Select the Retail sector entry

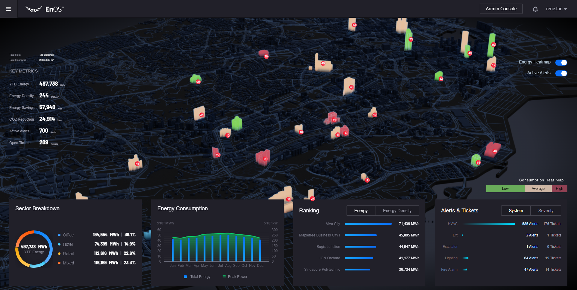click(97, 254)
